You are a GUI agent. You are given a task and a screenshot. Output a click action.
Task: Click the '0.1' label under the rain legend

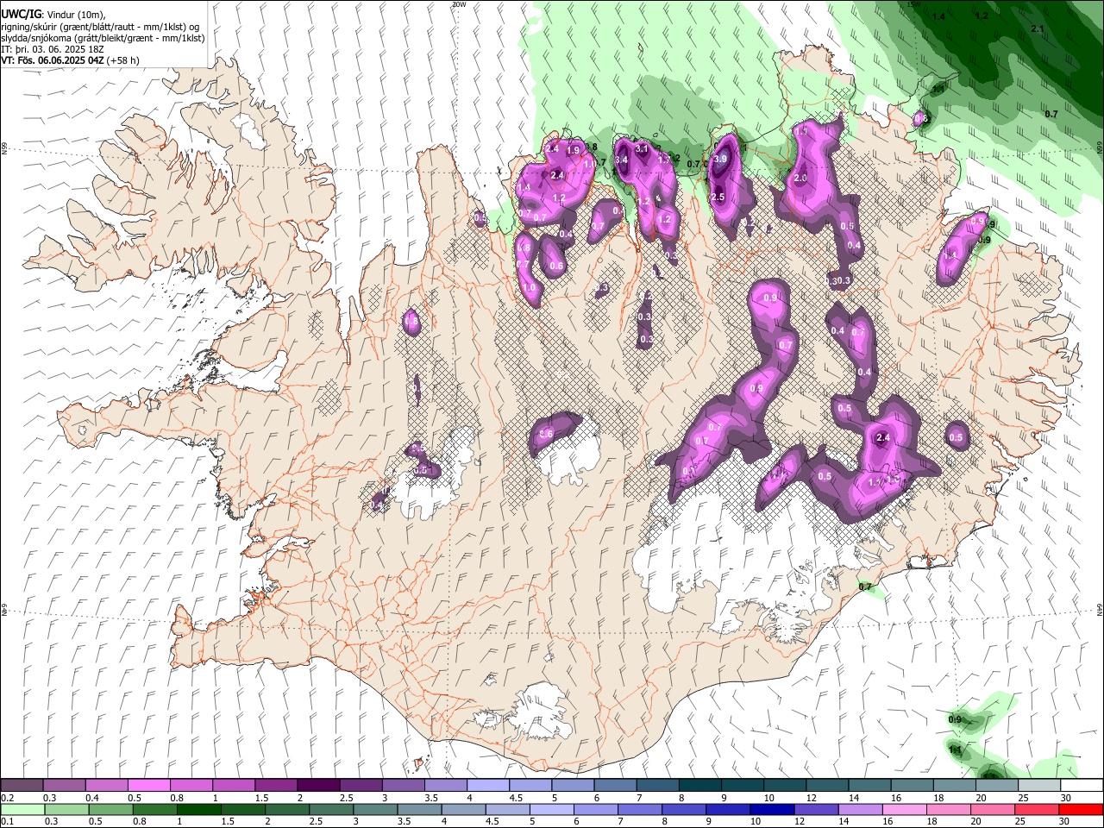pyautogui.click(x=6, y=821)
